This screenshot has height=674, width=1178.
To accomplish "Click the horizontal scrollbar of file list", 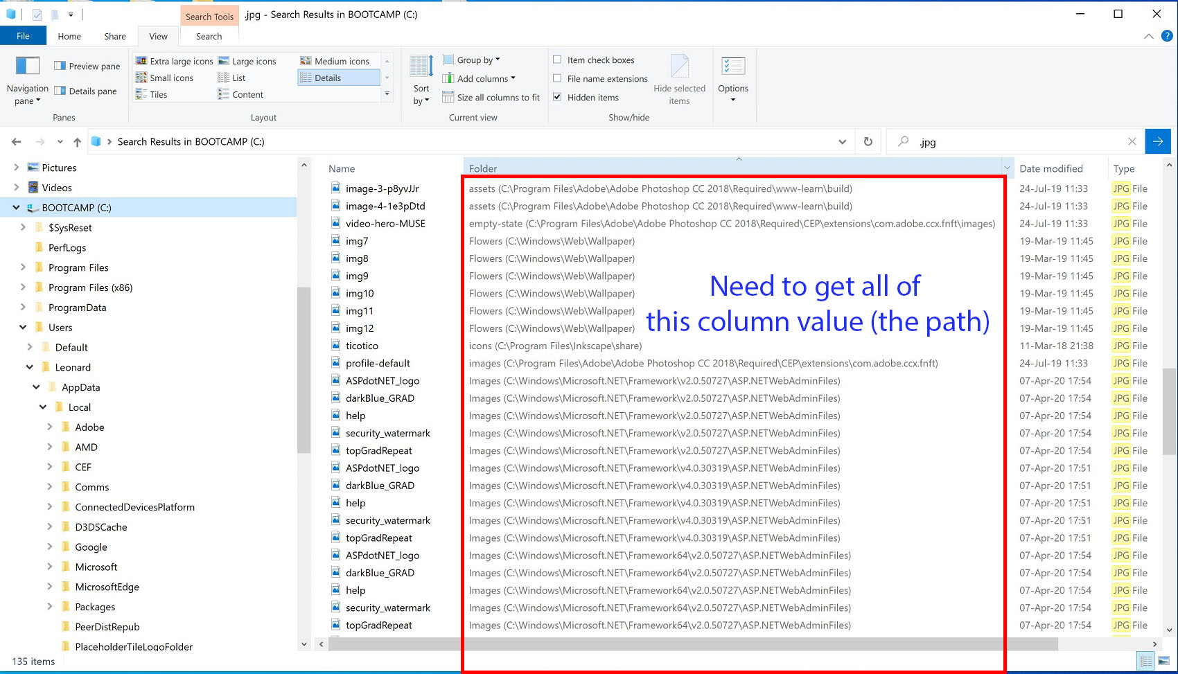I will click(693, 644).
